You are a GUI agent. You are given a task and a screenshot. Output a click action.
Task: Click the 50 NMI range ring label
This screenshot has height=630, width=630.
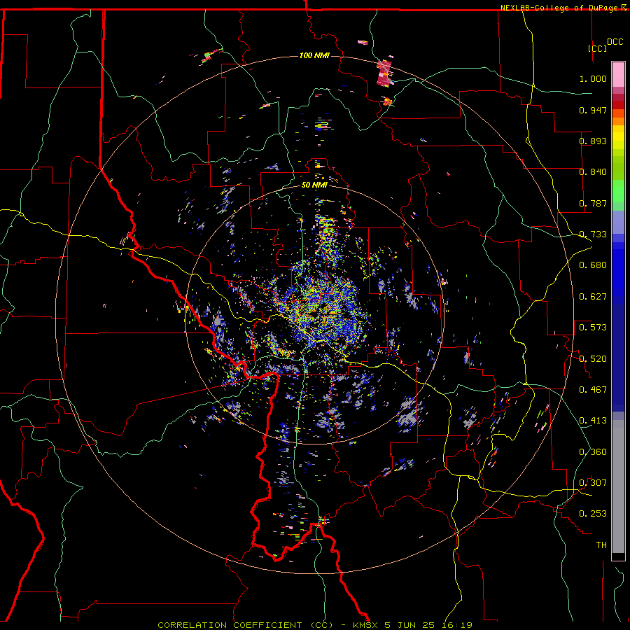(x=314, y=185)
